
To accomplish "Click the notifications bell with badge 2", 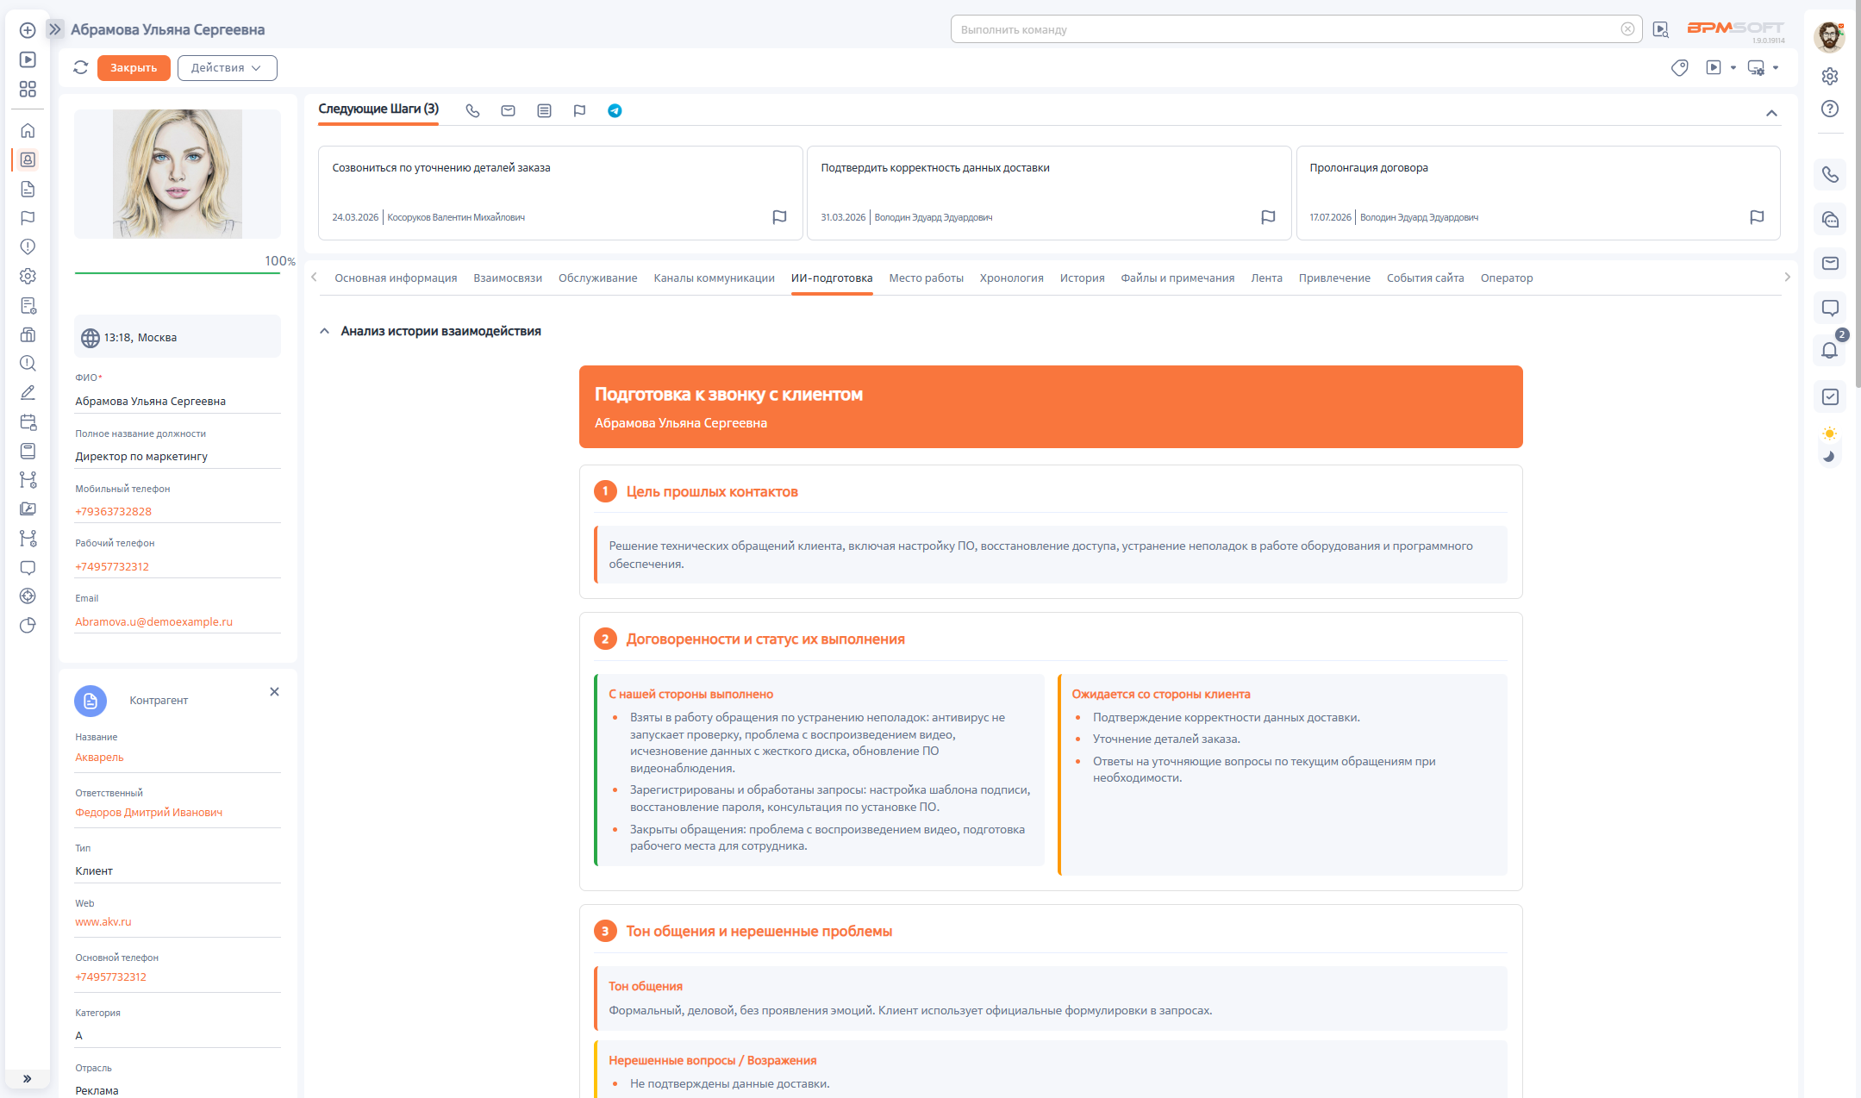I will [x=1830, y=349].
